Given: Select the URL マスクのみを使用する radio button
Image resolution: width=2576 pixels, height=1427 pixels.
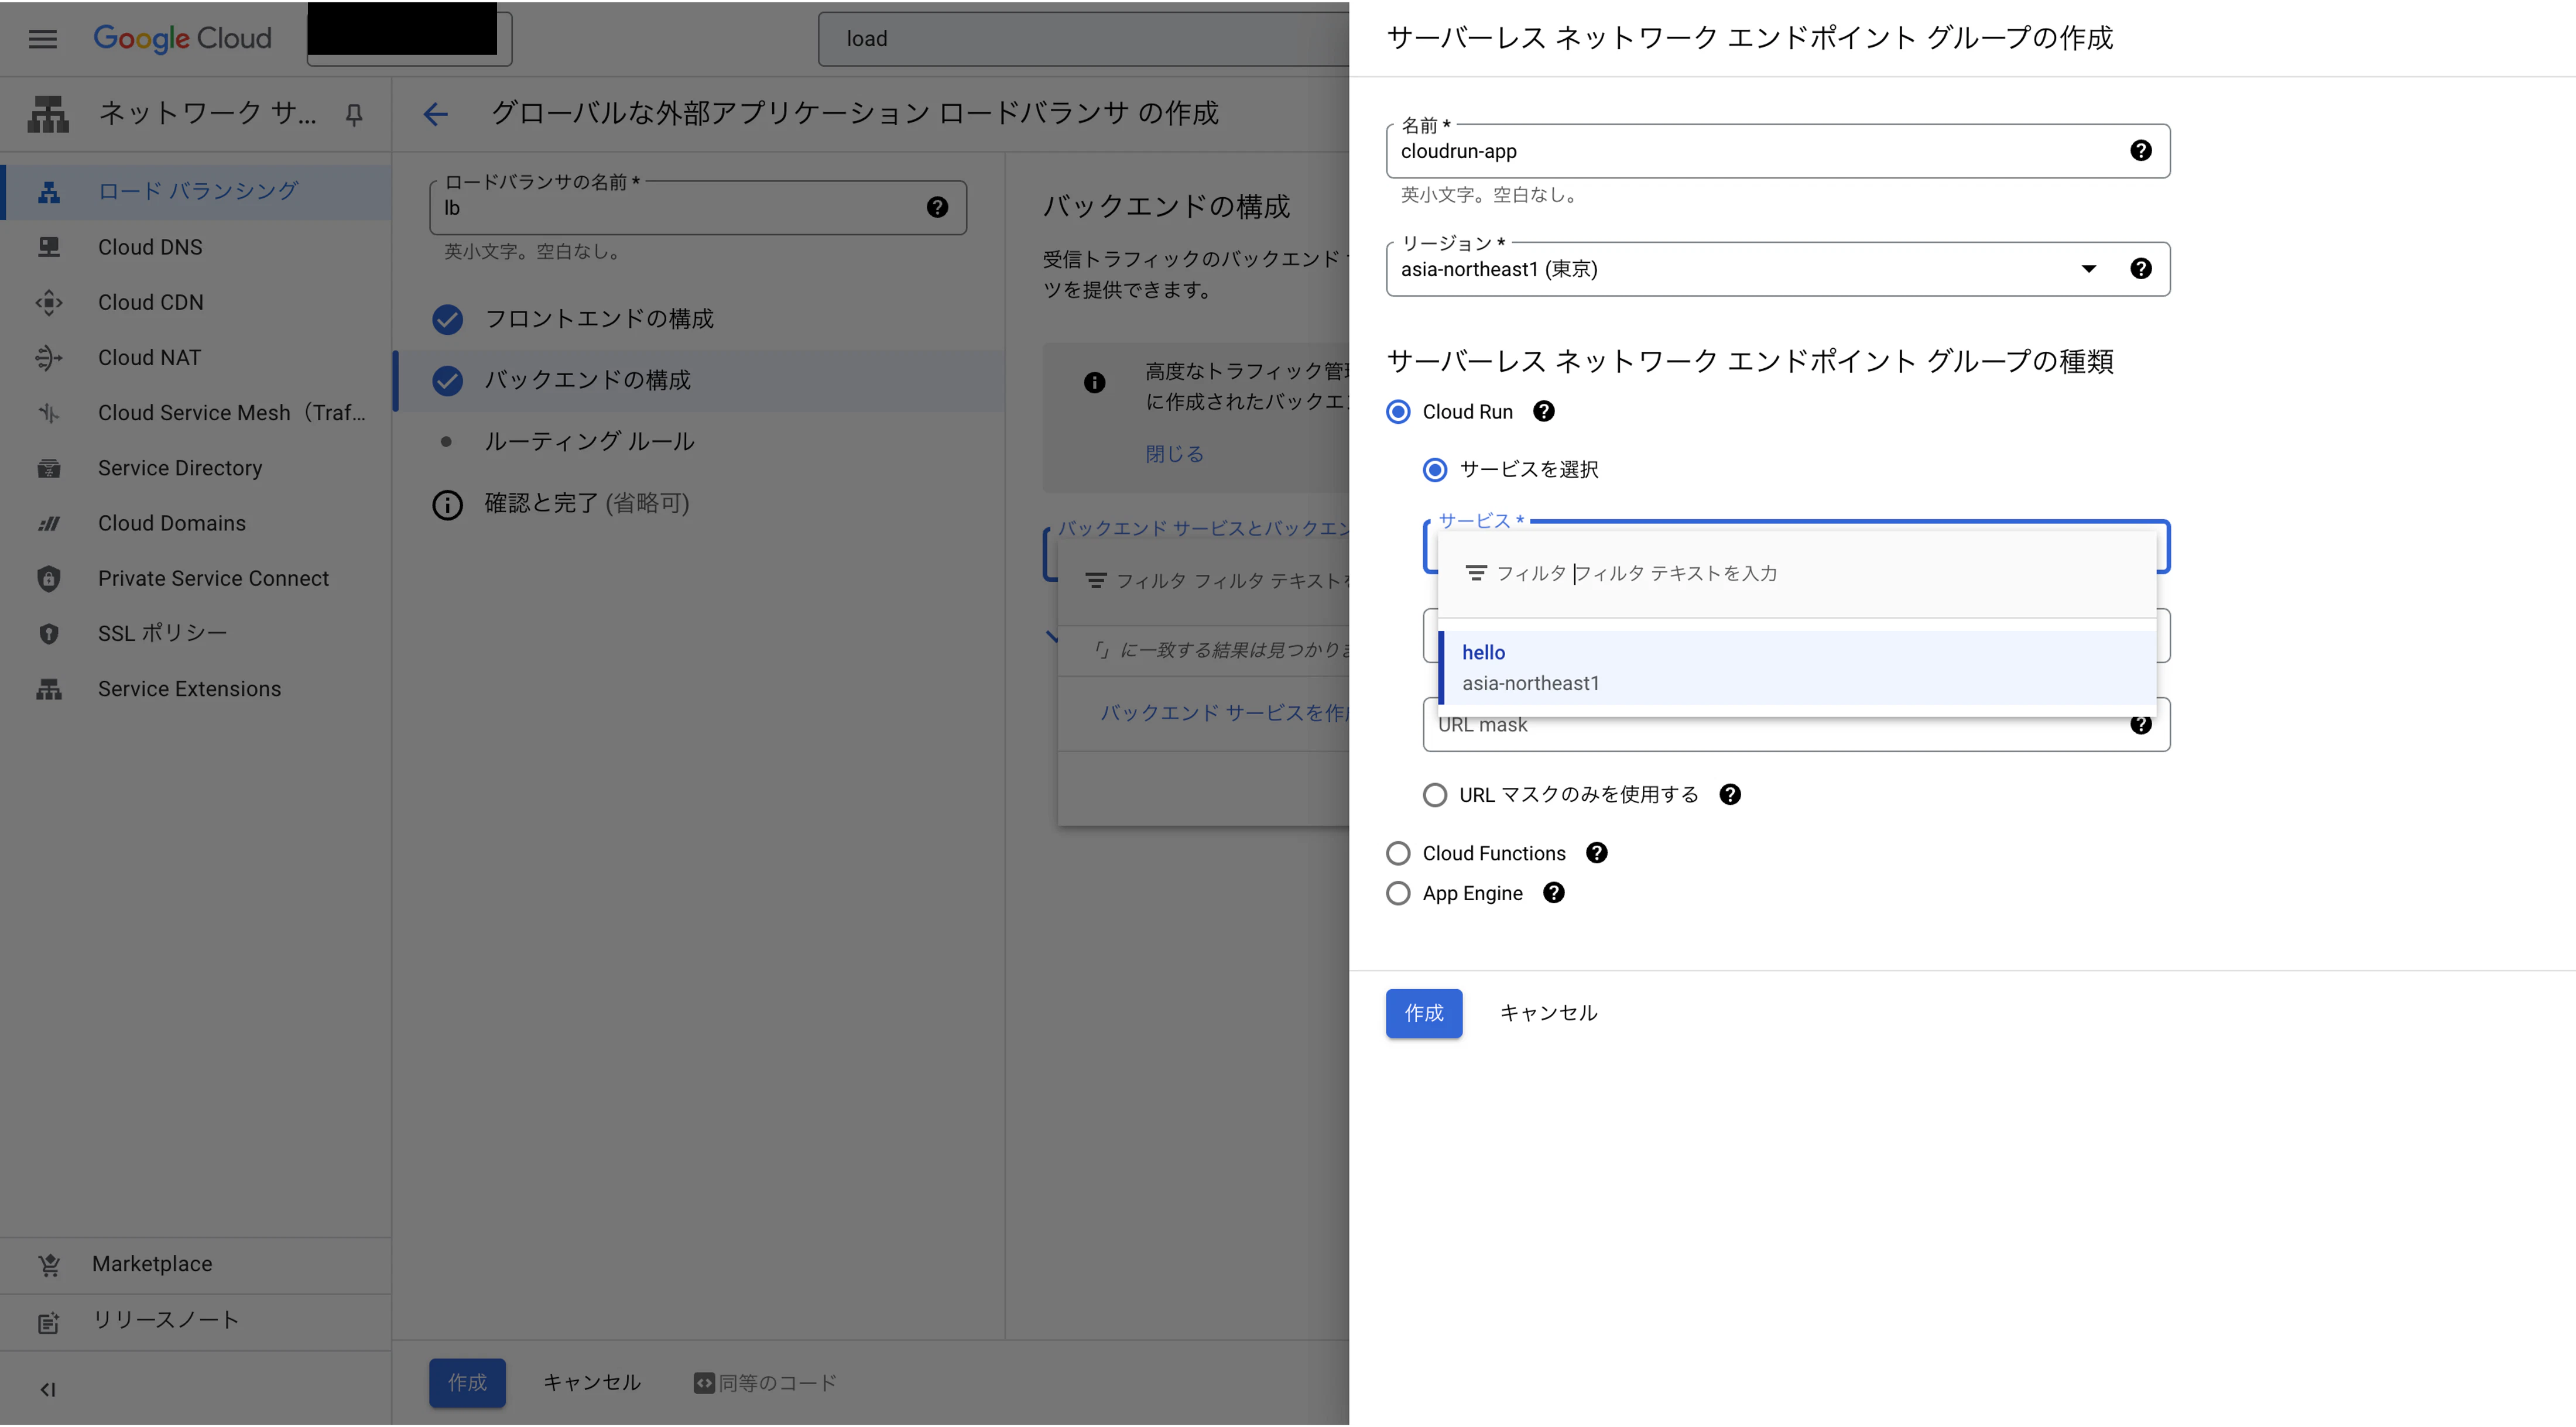Looking at the screenshot, I should pyautogui.click(x=1435, y=795).
